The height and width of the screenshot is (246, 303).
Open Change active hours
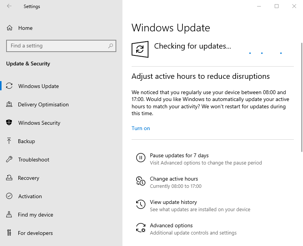click(174, 179)
